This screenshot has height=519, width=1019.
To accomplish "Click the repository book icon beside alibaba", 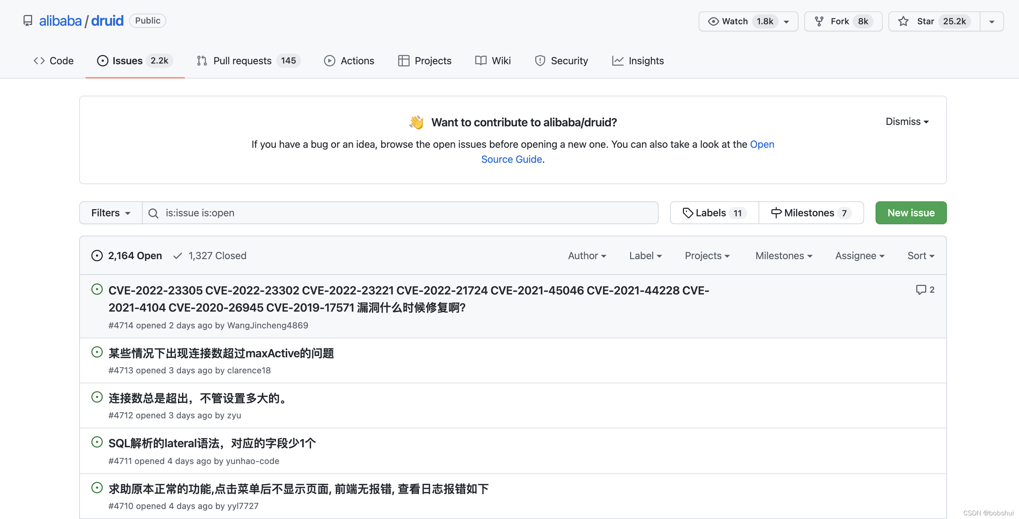I will pos(28,21).
